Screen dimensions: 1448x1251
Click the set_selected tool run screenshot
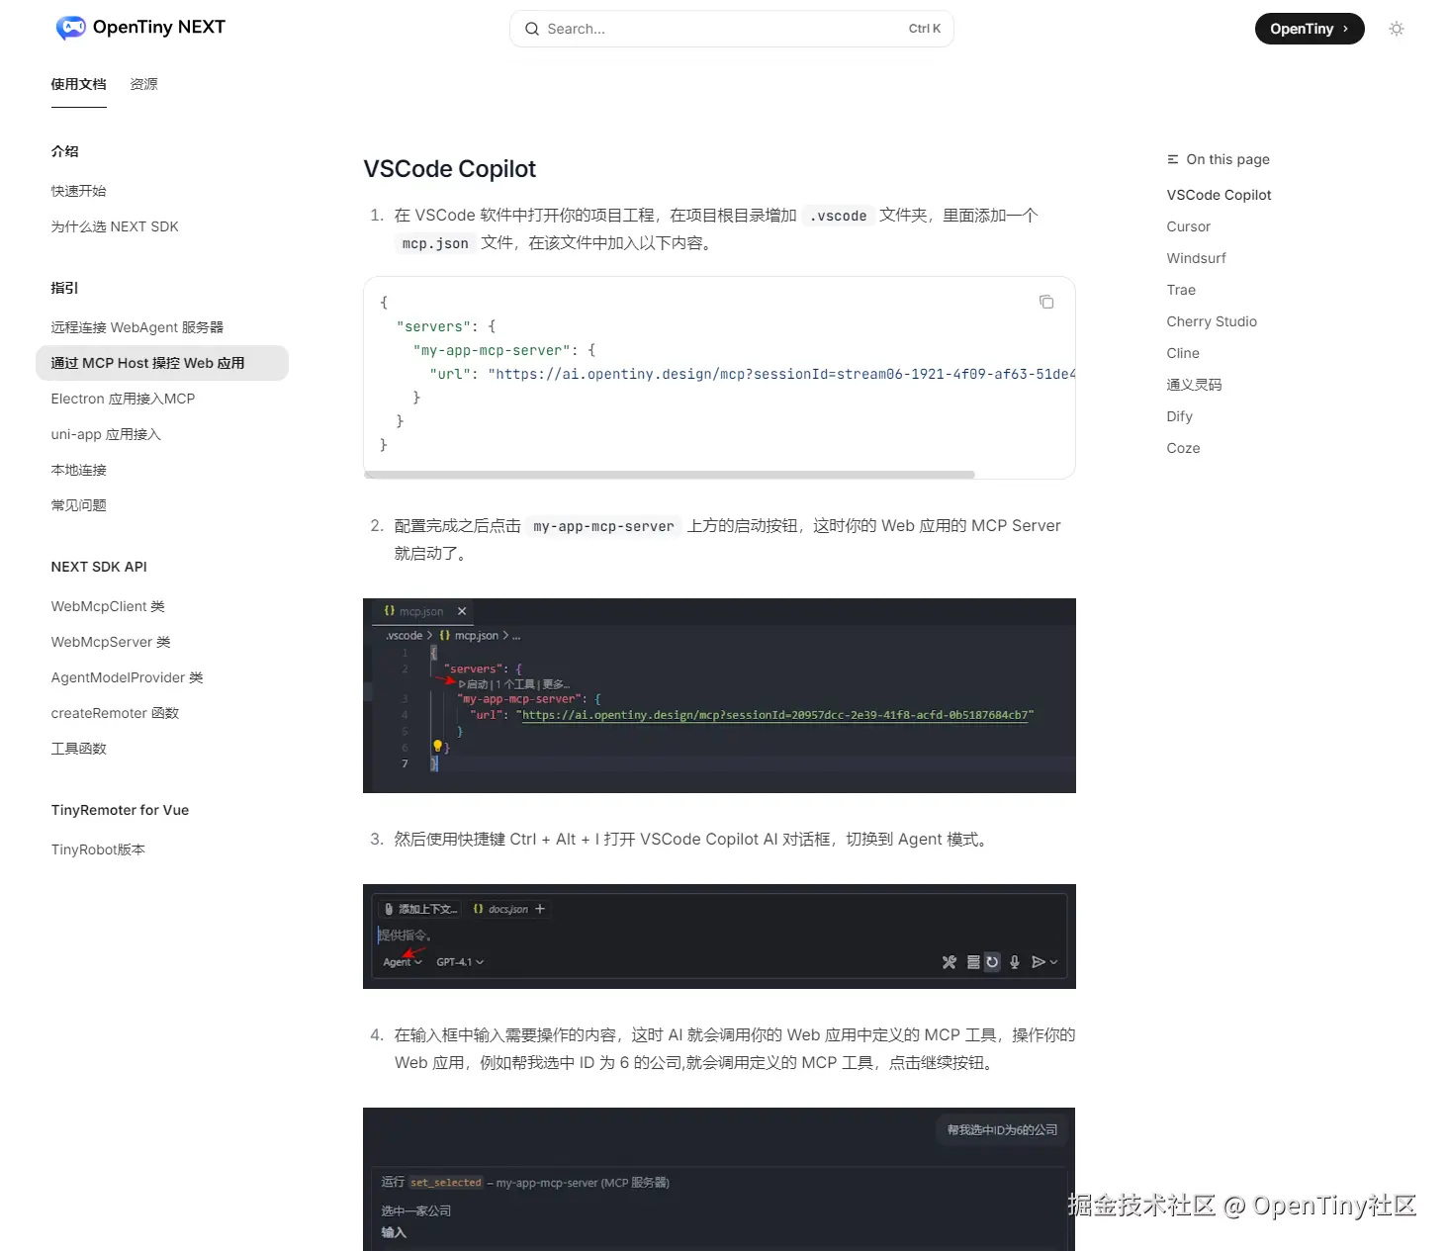[719, 1179]
